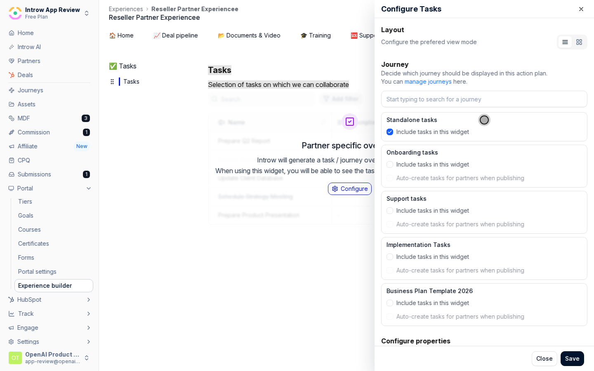Follow the manage journeys link
The image size is (594, 371).
[428, 82]
